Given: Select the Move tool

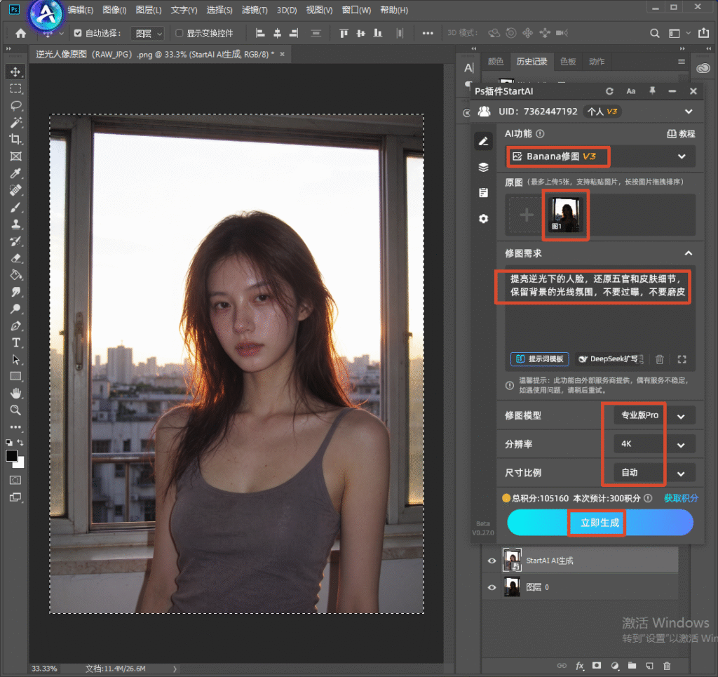Looking at the screenshot, I should click(x=15, y=72).
